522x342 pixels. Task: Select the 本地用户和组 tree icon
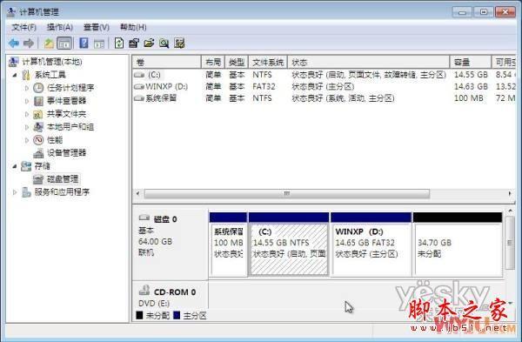[x=38, y=127]
